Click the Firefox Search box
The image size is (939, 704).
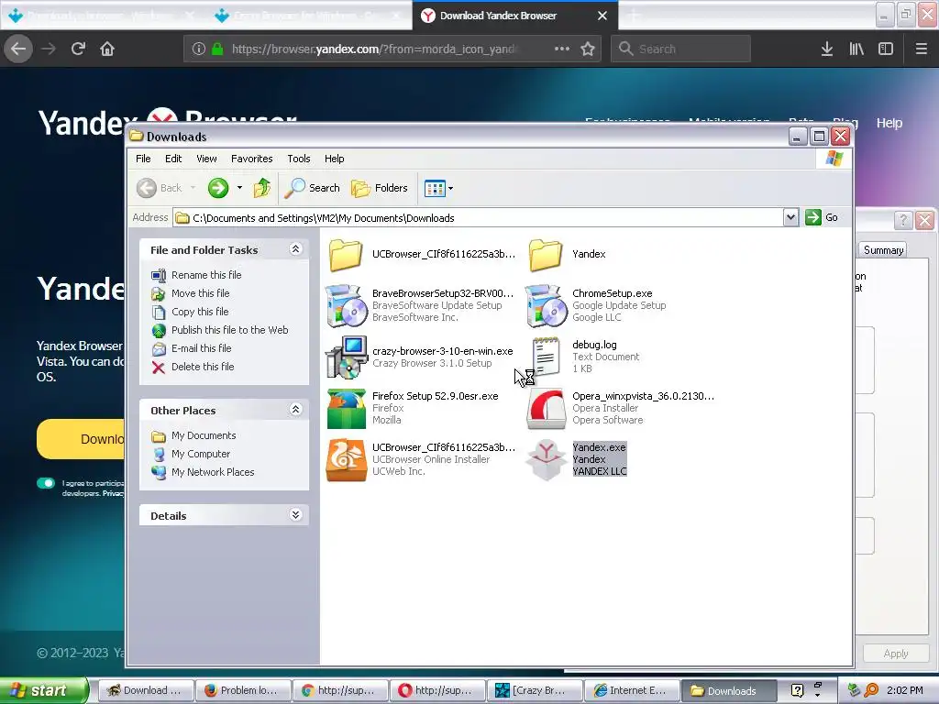pyautogui.click(x=680, y=49)
